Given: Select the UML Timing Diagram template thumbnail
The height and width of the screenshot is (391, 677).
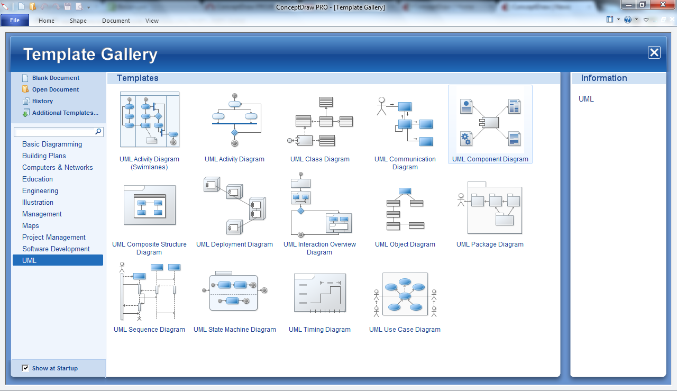Looking at the screenshot, I should tap(320, 293).
